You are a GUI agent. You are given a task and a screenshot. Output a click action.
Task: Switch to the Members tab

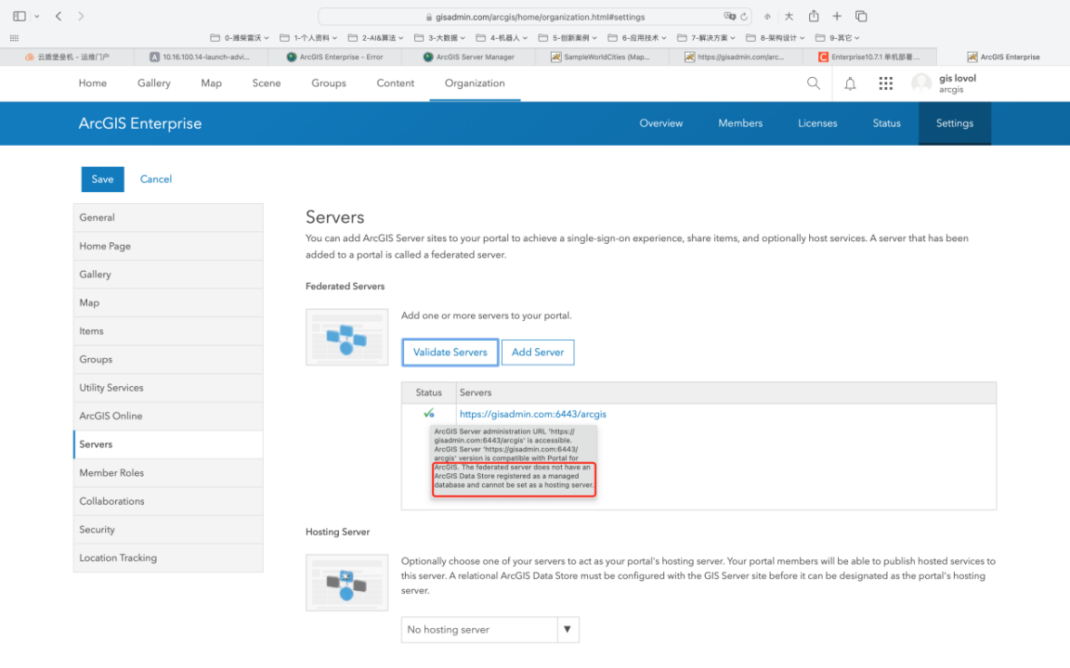pyautogui.click(x=740, y=123)
